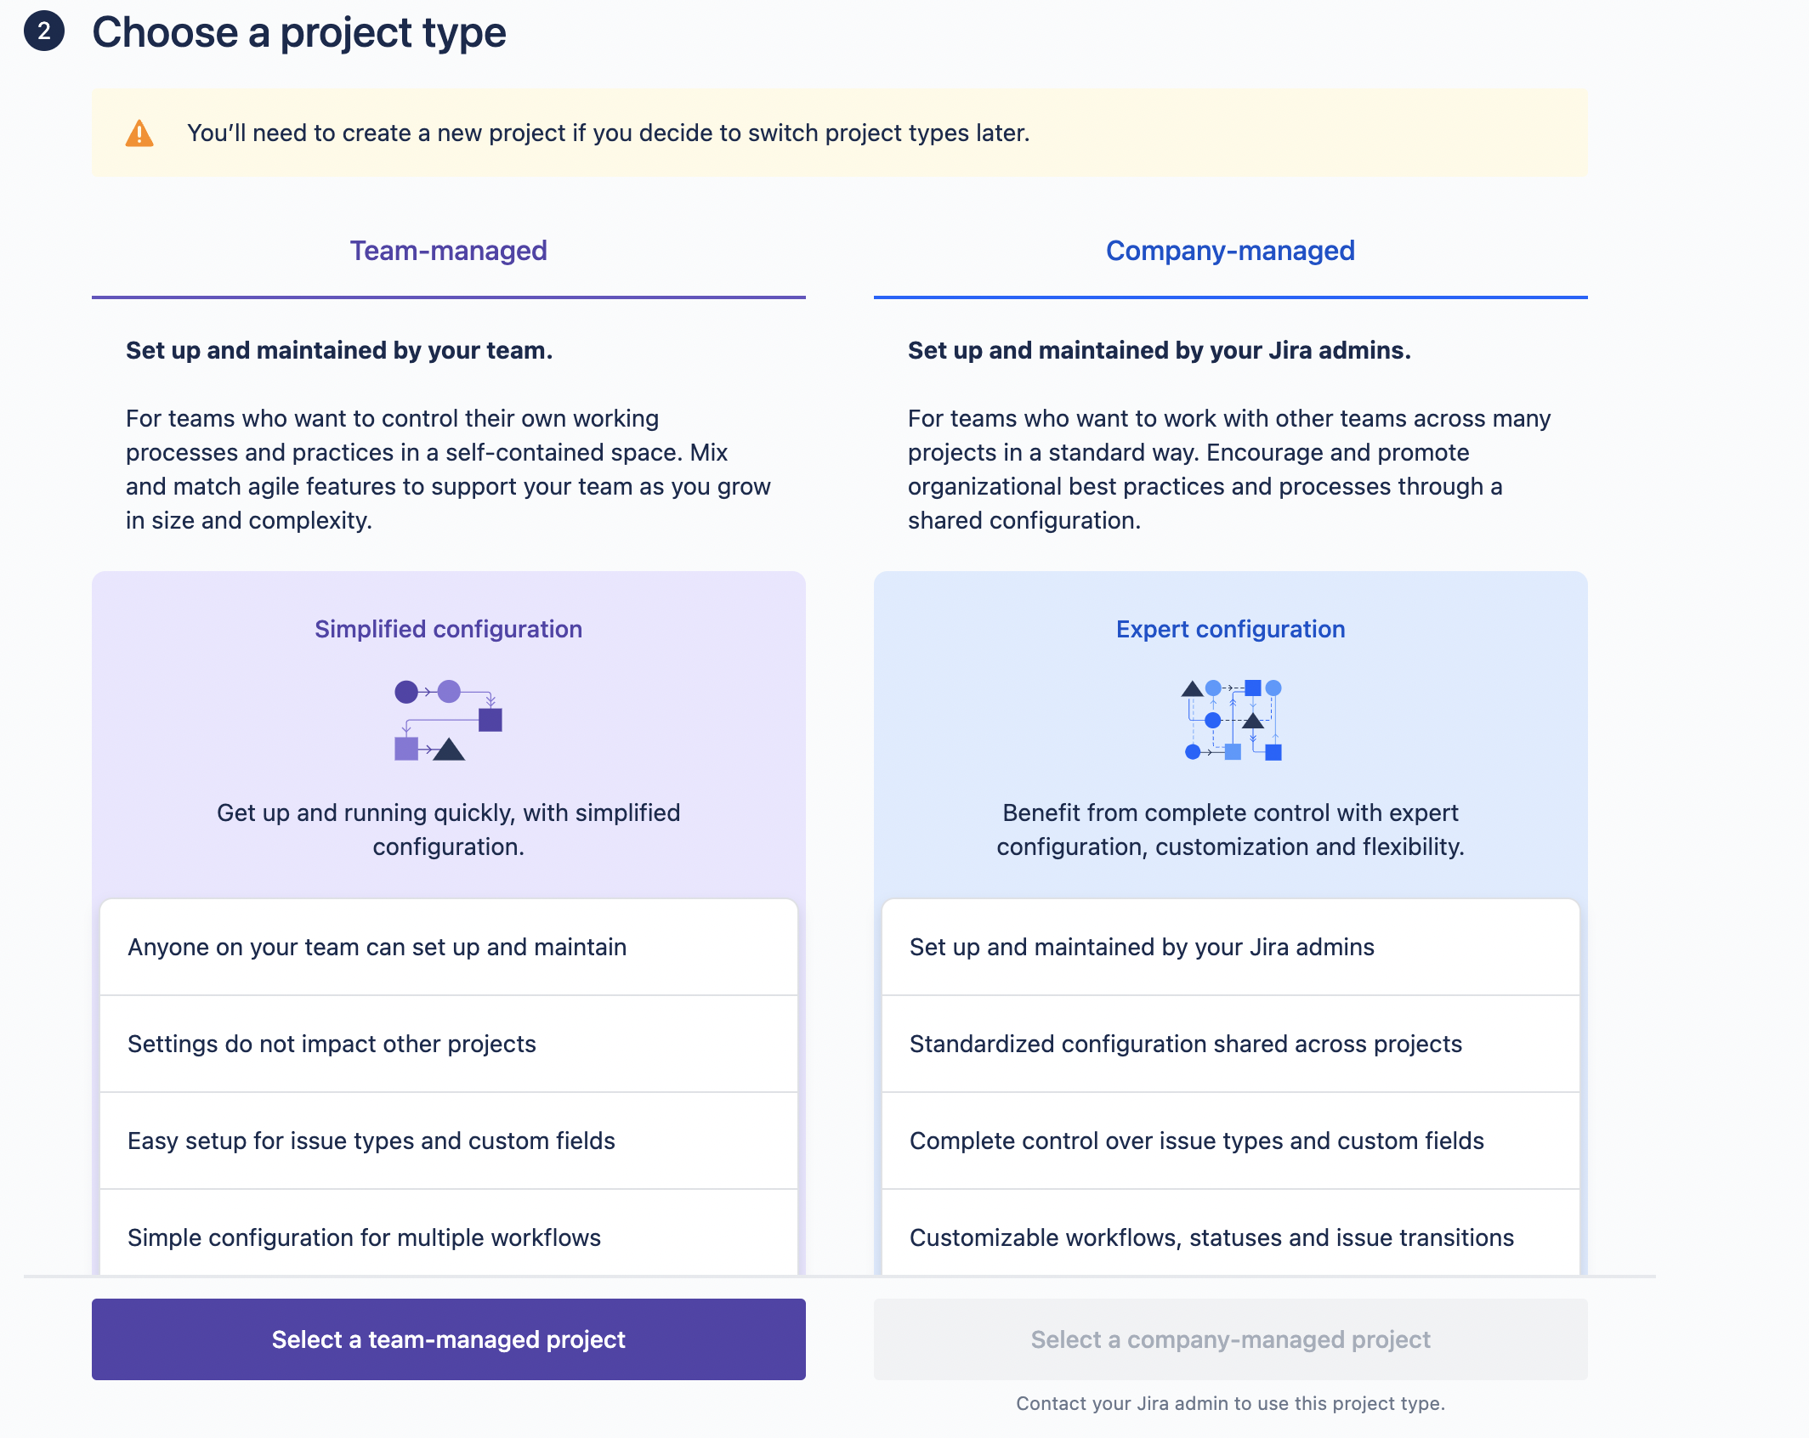Select the Simple configuration for multiple workflows row

click(x=448, y=1237)
